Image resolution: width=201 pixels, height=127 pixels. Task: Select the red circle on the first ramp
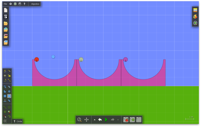pyautogui.click(x=37, y=59)
